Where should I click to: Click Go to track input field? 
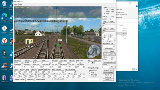point(98,62)
